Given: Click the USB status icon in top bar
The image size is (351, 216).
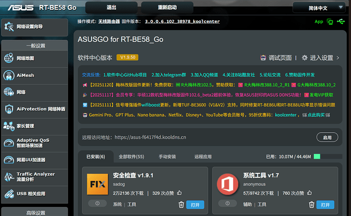Looking at the screenshot, I should pos(341,21).
